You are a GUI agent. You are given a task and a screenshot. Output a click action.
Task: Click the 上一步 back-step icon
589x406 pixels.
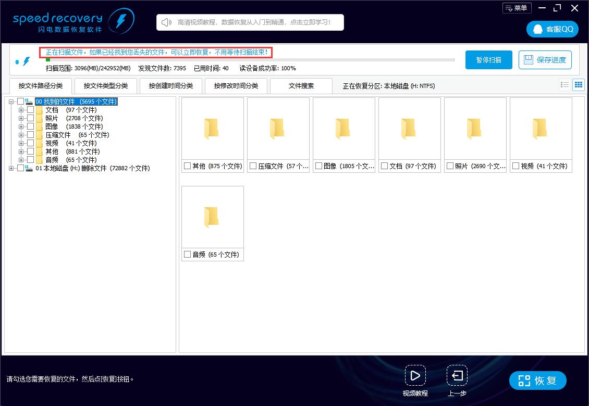[457, 375]
